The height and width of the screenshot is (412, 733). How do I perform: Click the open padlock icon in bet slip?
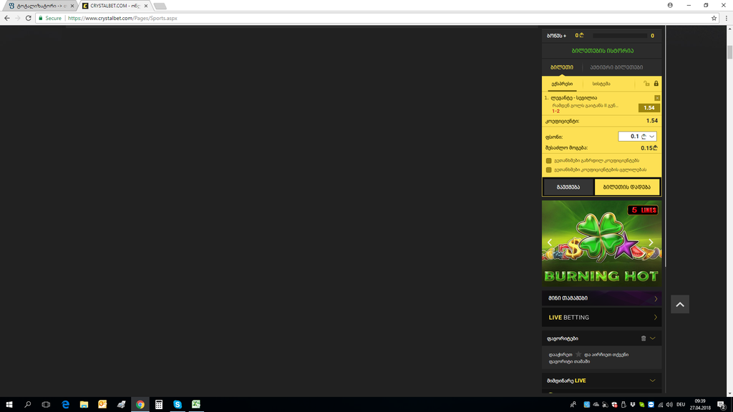[x=646, y=84]
